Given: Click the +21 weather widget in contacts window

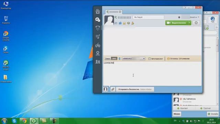Looking at the screenshot, I should [212, 20].
